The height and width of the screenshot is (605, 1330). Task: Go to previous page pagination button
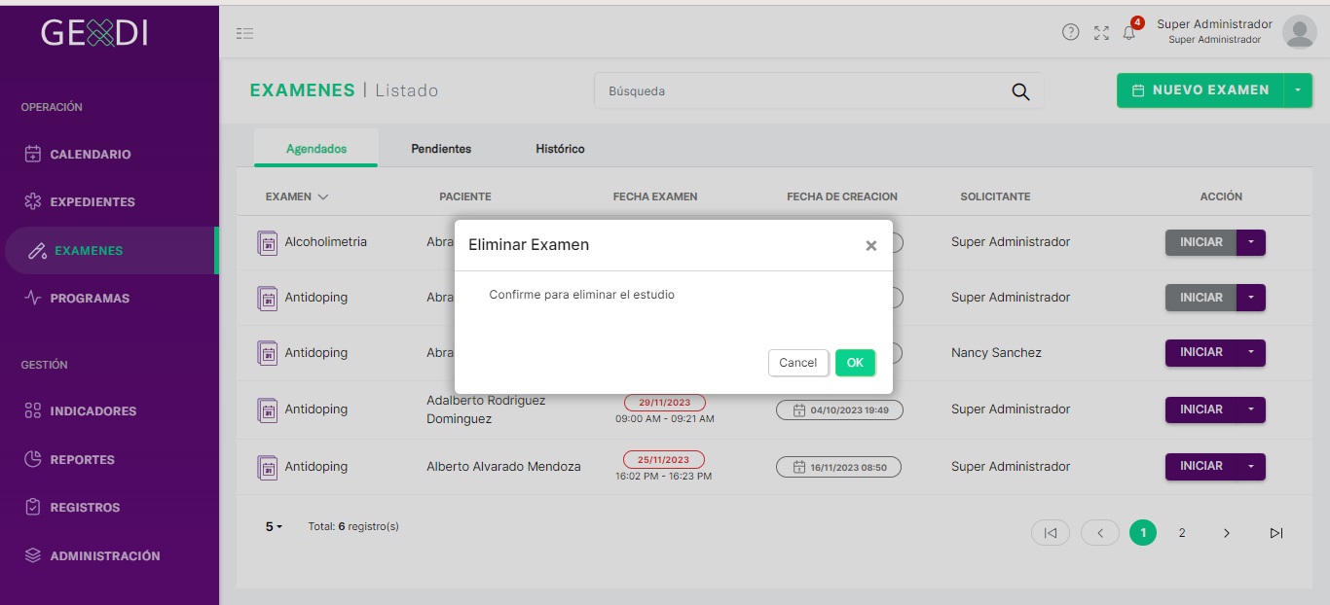tap(1100, 533)
